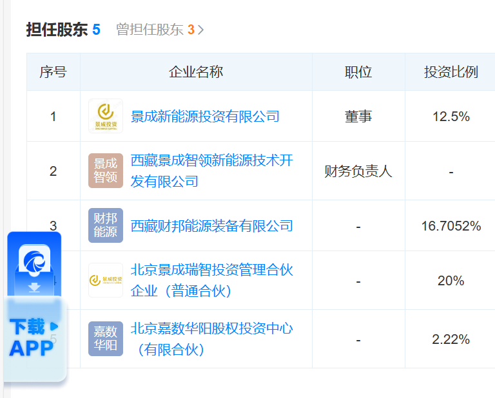Click the floating app logo icon
This screenshot has width=495, height=398.
34,261
